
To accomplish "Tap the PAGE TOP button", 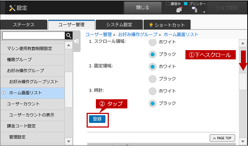I will point(222,138).
